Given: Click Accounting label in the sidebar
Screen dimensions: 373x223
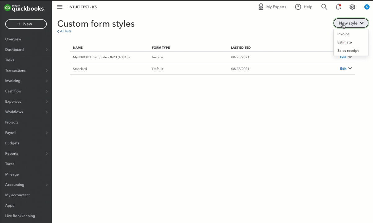Looking at the screenshot, I should (x=15, y=185).
